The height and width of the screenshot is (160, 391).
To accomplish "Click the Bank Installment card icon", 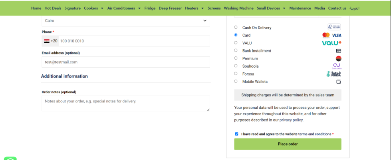I will (338, 51).
